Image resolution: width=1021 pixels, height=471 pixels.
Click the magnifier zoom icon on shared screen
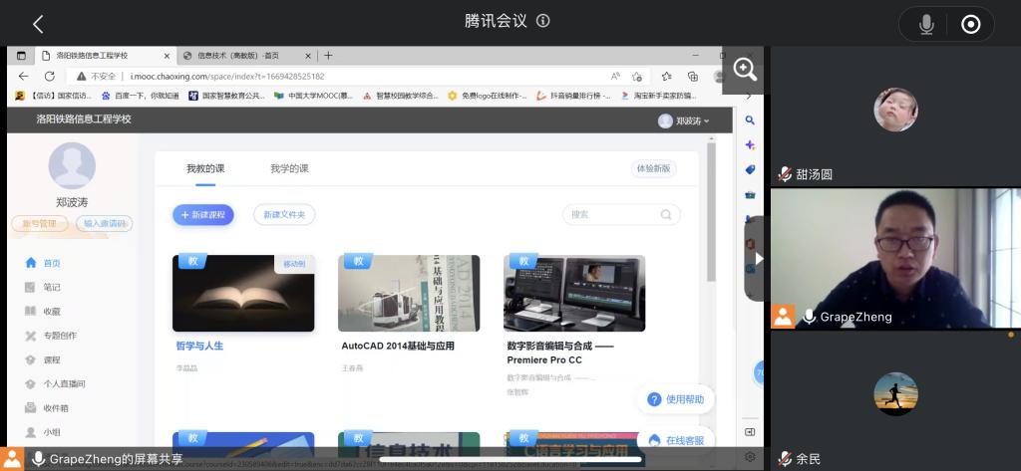745,69
